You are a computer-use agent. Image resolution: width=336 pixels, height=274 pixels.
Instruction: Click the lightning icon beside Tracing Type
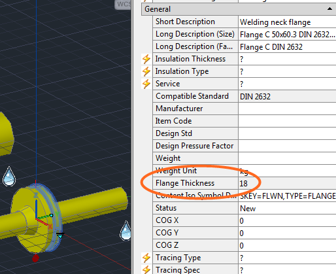coord(146,258)
